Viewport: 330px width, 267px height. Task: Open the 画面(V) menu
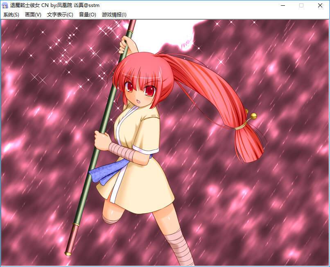tap(33, 15)
